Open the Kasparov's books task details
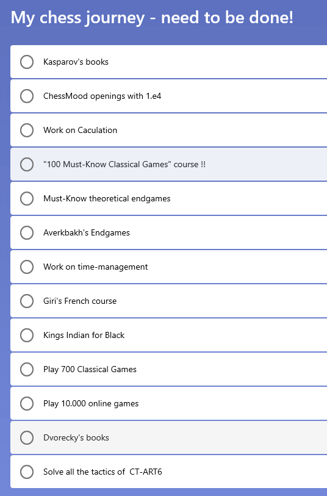The height and width of the screenshot is (496, 327). [x=169, y=62]
